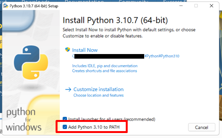222x138 pixels.
Task: Open the Customize installation option
Action: click(x=99, y=89)
